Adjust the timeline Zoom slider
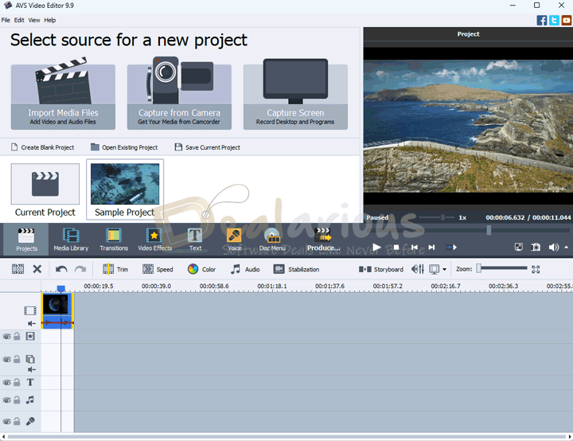 point(479,269)
